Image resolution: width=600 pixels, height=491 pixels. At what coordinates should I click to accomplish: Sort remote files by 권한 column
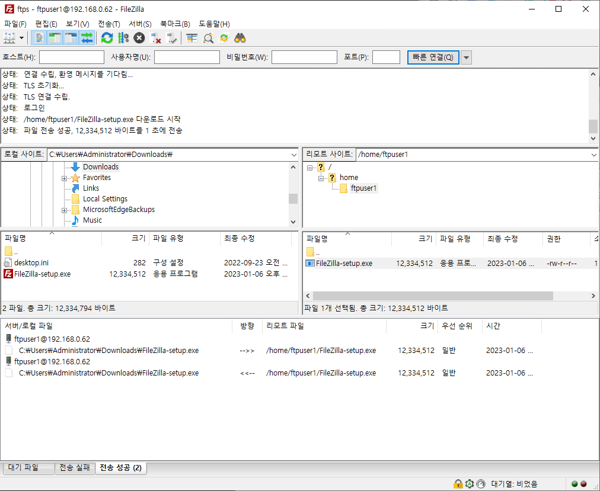point(566,239)
